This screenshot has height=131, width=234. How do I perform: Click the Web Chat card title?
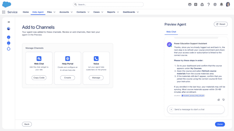[39, 64]
